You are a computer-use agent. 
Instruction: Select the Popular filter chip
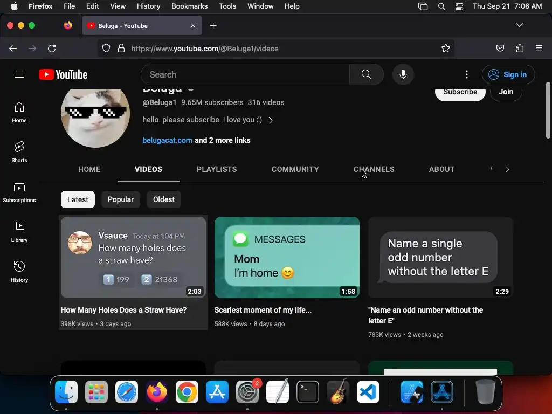click(120, 199)
